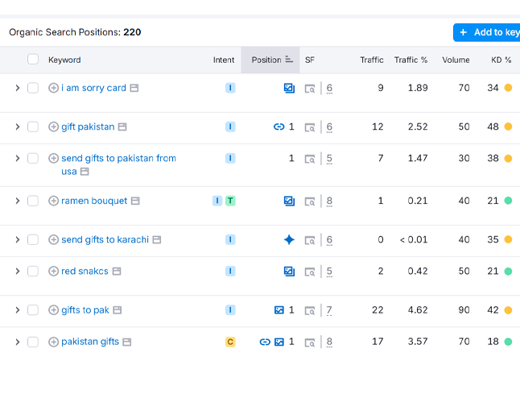Expand the 'i am sorry card' row

click(17, 88)
